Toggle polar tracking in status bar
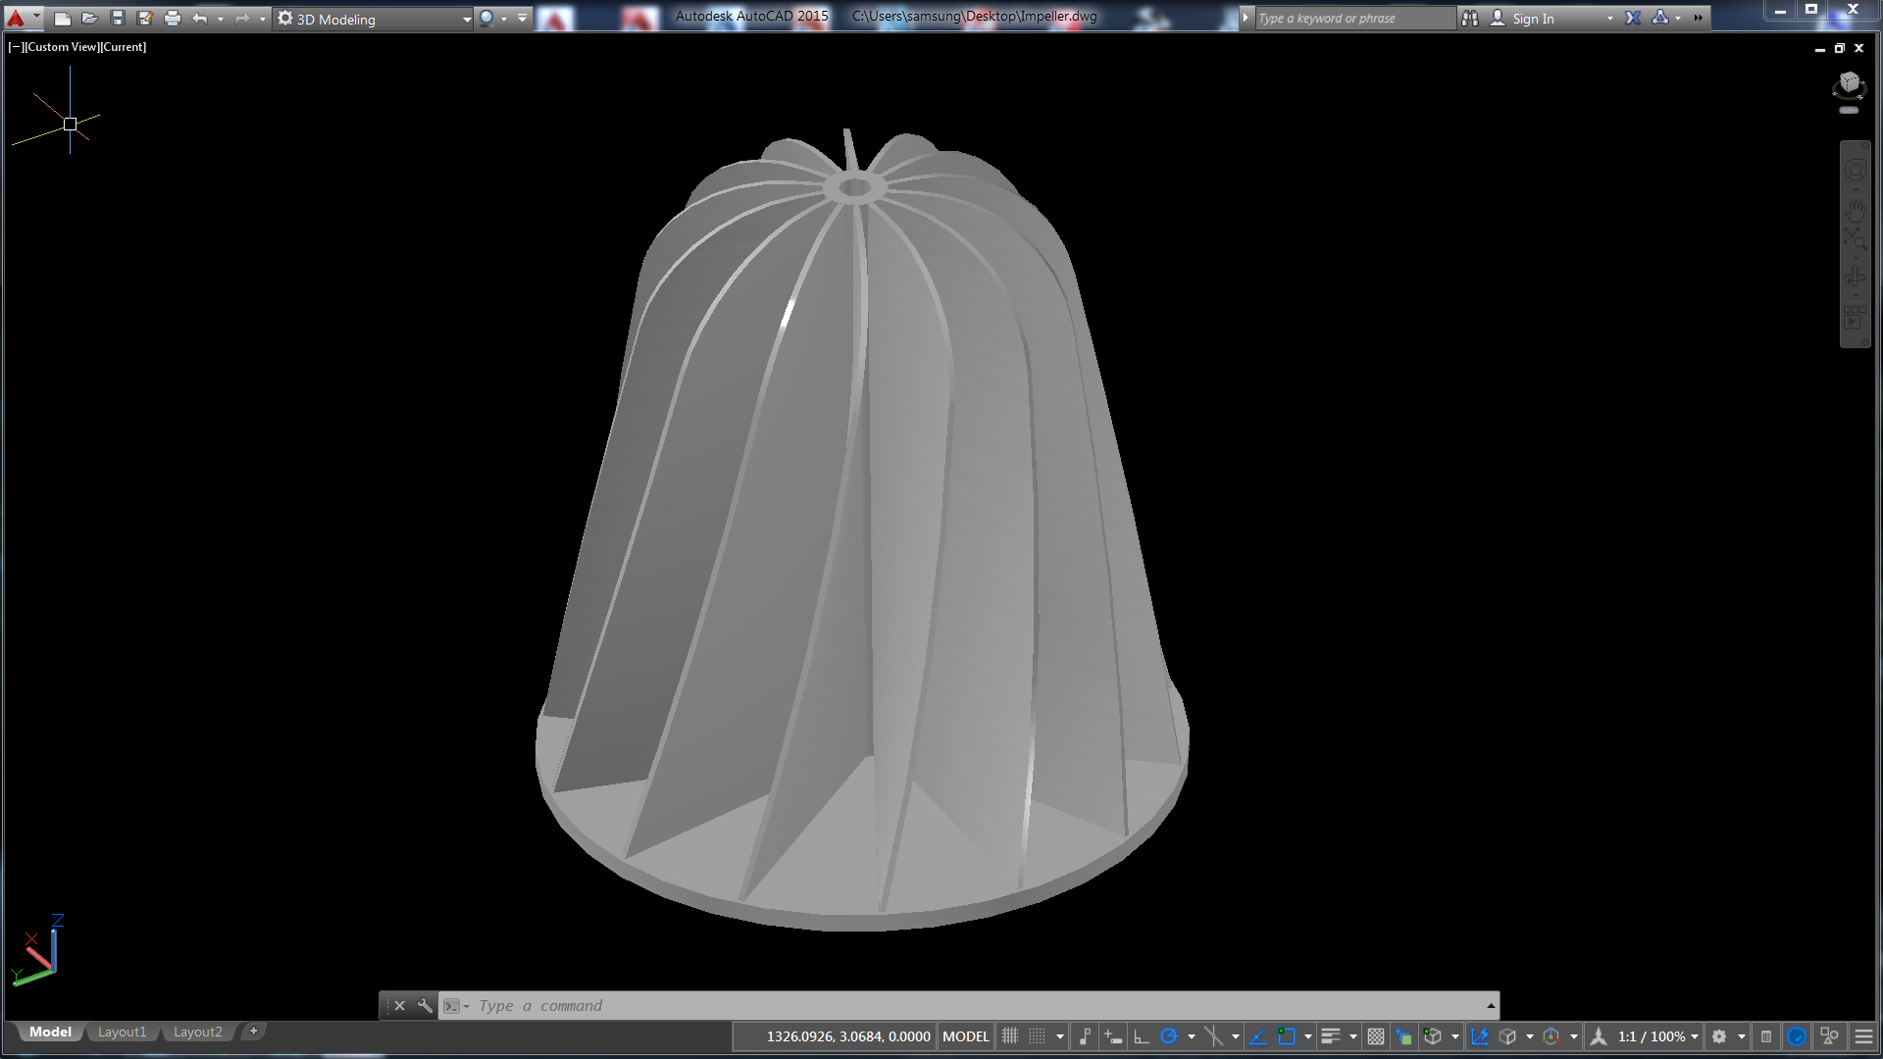 pos(1169,1036)
